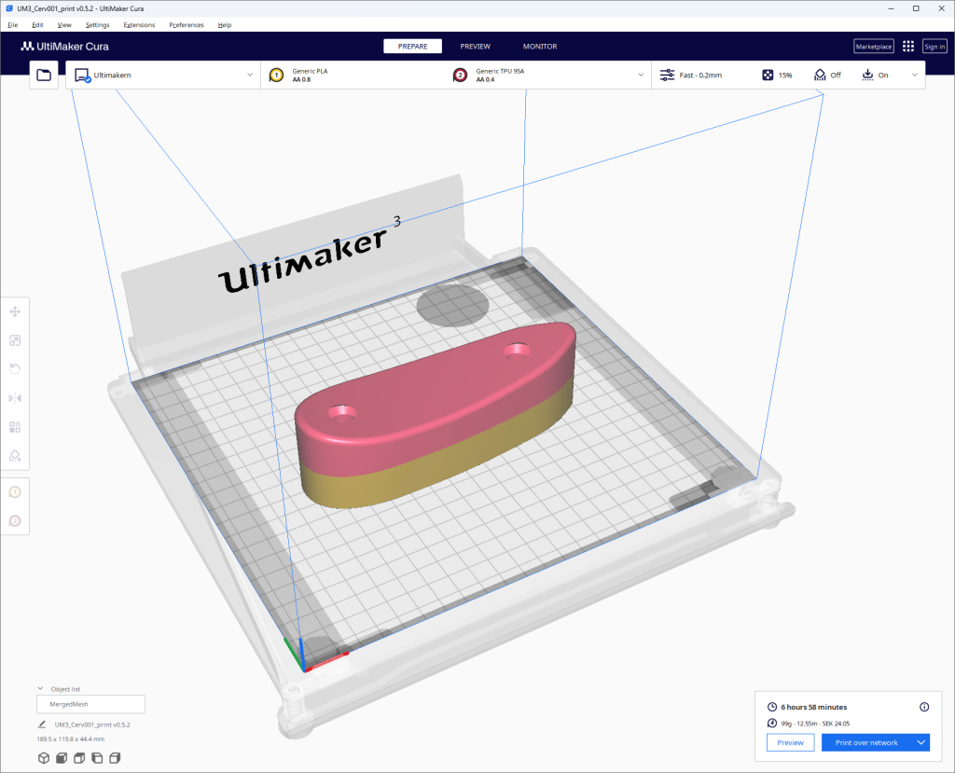The image size is (955, 773).
Task: Click the Preview button in print panel
Action: pos(791,742)
